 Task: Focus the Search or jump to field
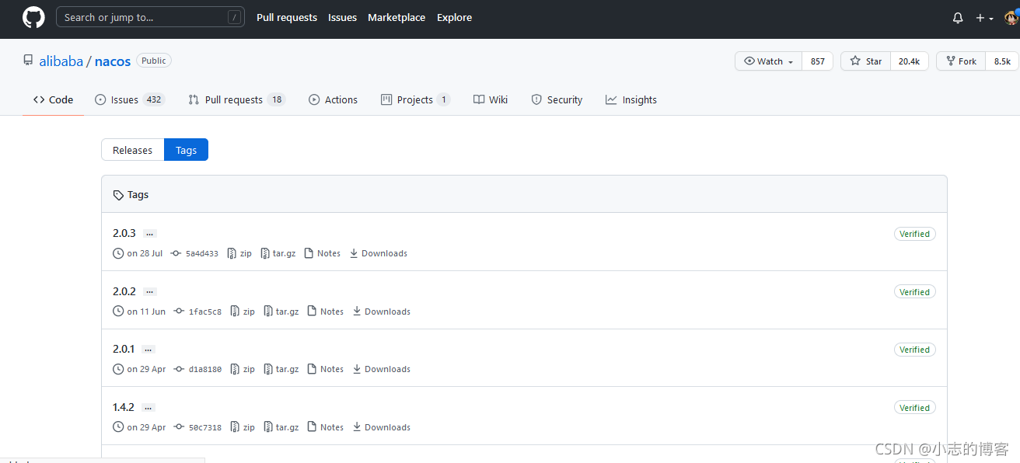point(150,17)
